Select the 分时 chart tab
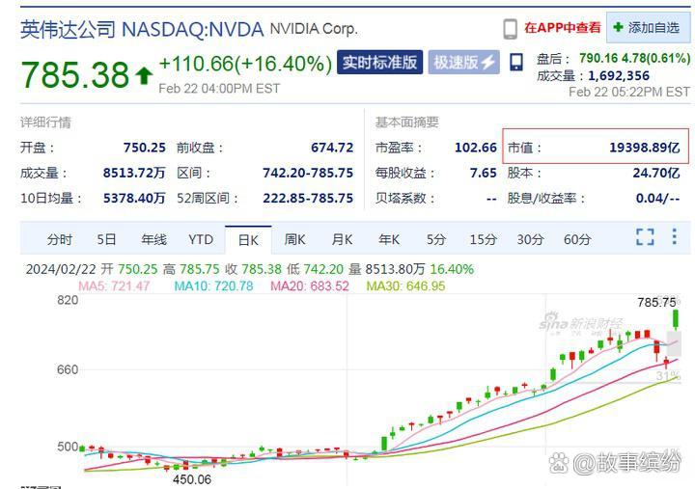The height and width of the screenshot is (489, 695). (60, 239)
